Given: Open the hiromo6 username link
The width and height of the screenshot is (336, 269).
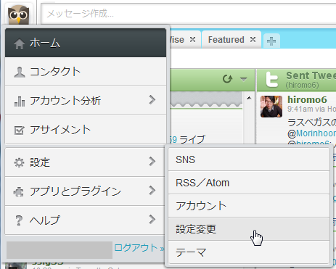Looking at the screenshot, I should [307, 99].
